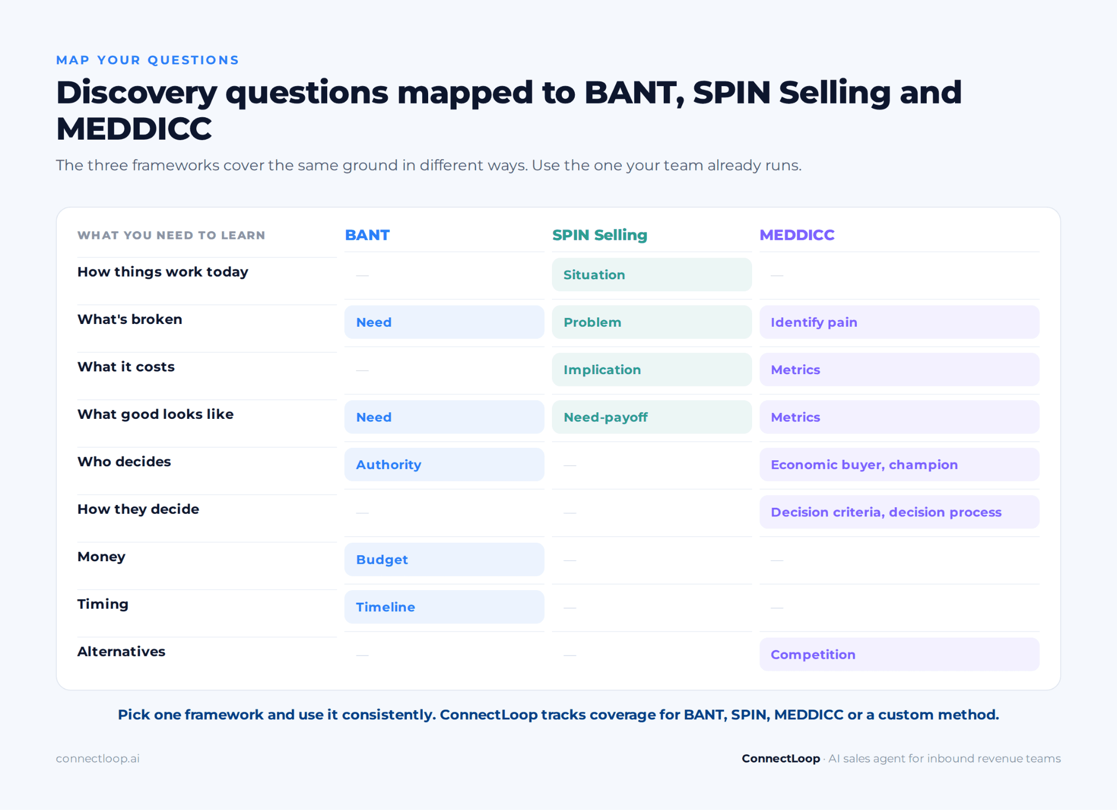Click the 'WHAT YOU NEED TO LEARN' header
This screenshot has width=1117, height=811.
click(171, 236)
